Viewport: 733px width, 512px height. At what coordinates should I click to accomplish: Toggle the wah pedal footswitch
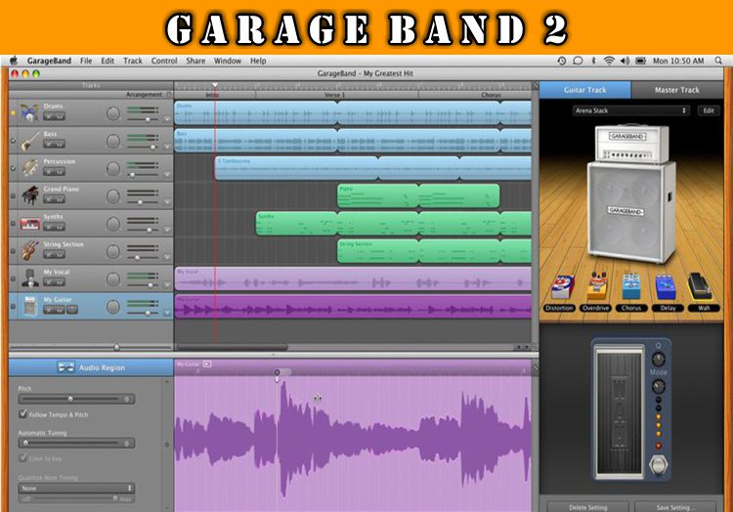coord(658,465)
